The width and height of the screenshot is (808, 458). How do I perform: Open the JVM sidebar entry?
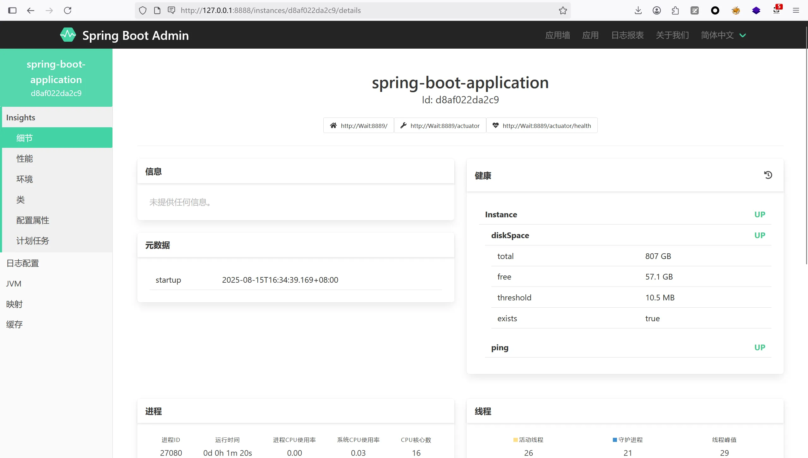pos(14,284)
